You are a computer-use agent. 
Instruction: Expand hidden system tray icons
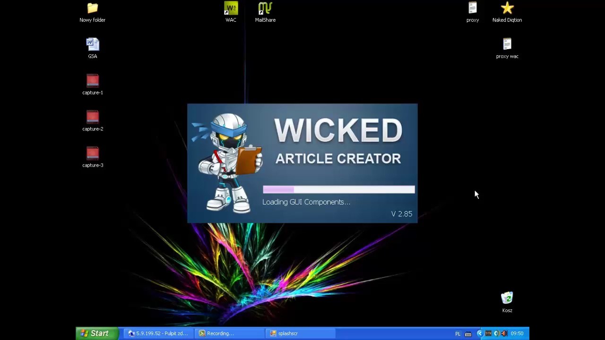[x=480, y=333]
